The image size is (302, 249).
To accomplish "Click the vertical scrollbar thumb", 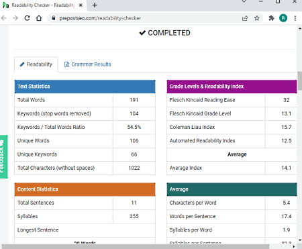I will click(x=300, y=81).
